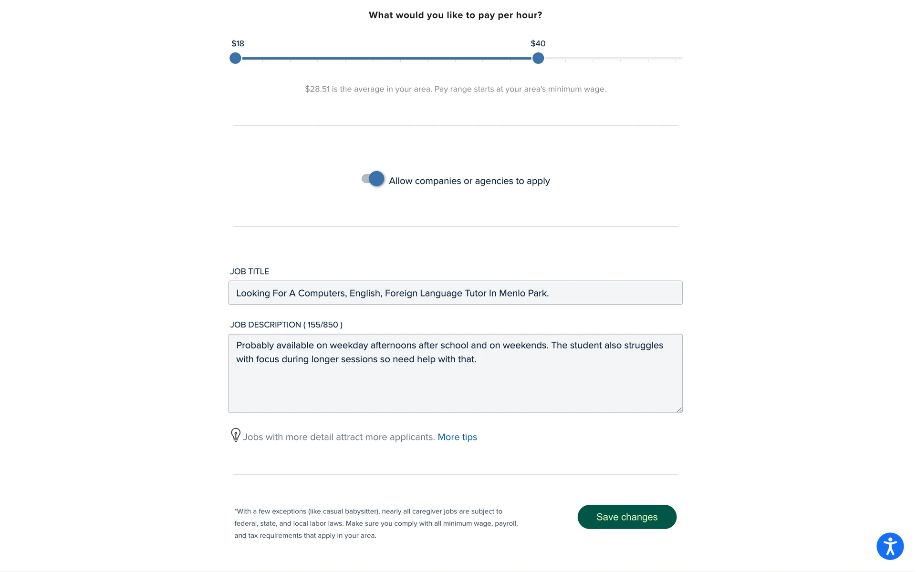Click the lightbulb tip icon
Viewport: 916px width, 572px height.
pyautogui.click(x=236, y=435)
